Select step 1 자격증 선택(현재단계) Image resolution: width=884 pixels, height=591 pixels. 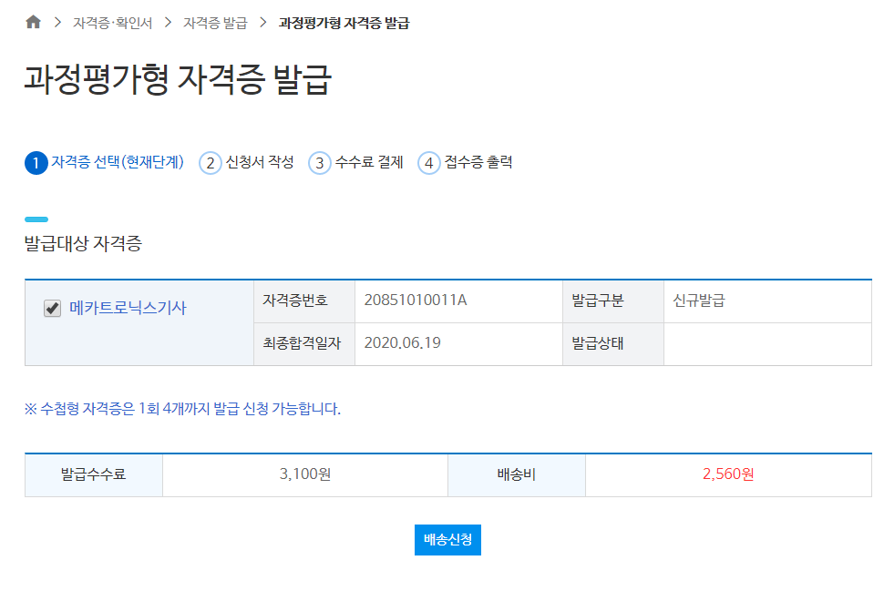[x=104, y=163]
